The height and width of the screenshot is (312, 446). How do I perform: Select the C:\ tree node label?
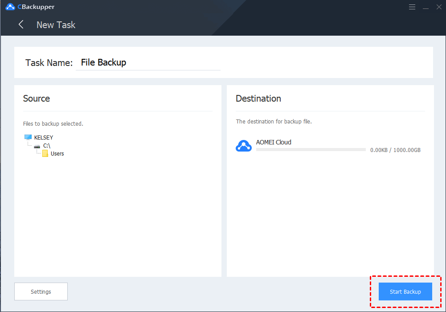point(47,146)
